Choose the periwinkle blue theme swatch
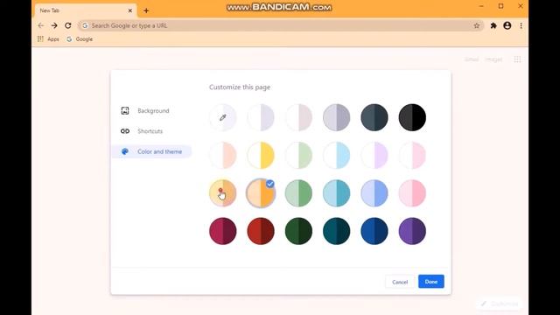This screenshot has width=560, height=315. (374, 193)
